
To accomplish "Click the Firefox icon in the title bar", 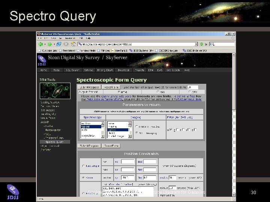I will click(39, 34).
